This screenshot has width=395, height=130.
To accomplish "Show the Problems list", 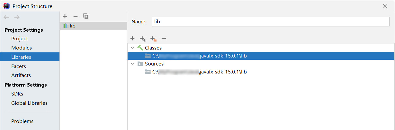I will (x=22, y=121).
